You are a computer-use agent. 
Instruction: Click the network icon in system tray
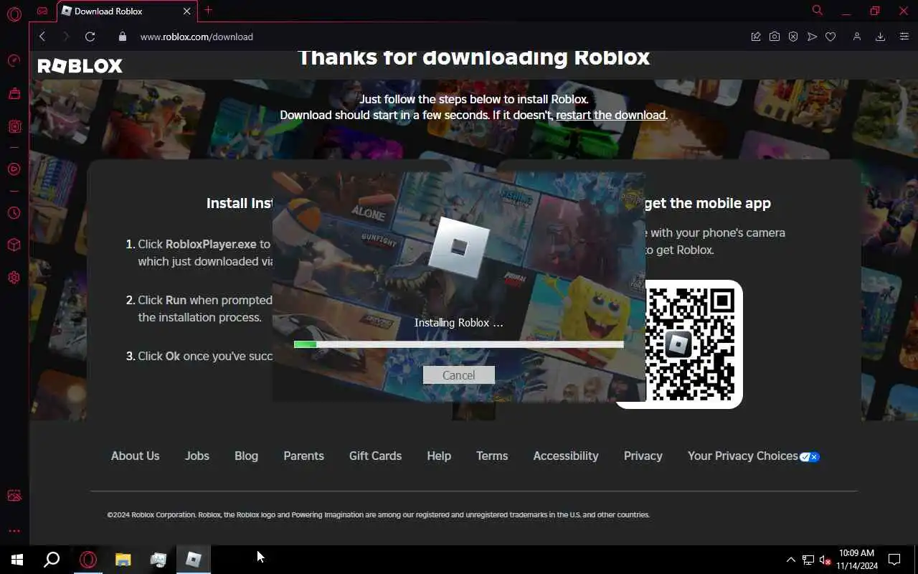pyautogui.click(x=808, y=560)
